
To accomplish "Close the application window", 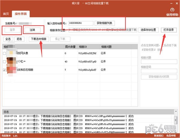I will click(x=177, y=4).
